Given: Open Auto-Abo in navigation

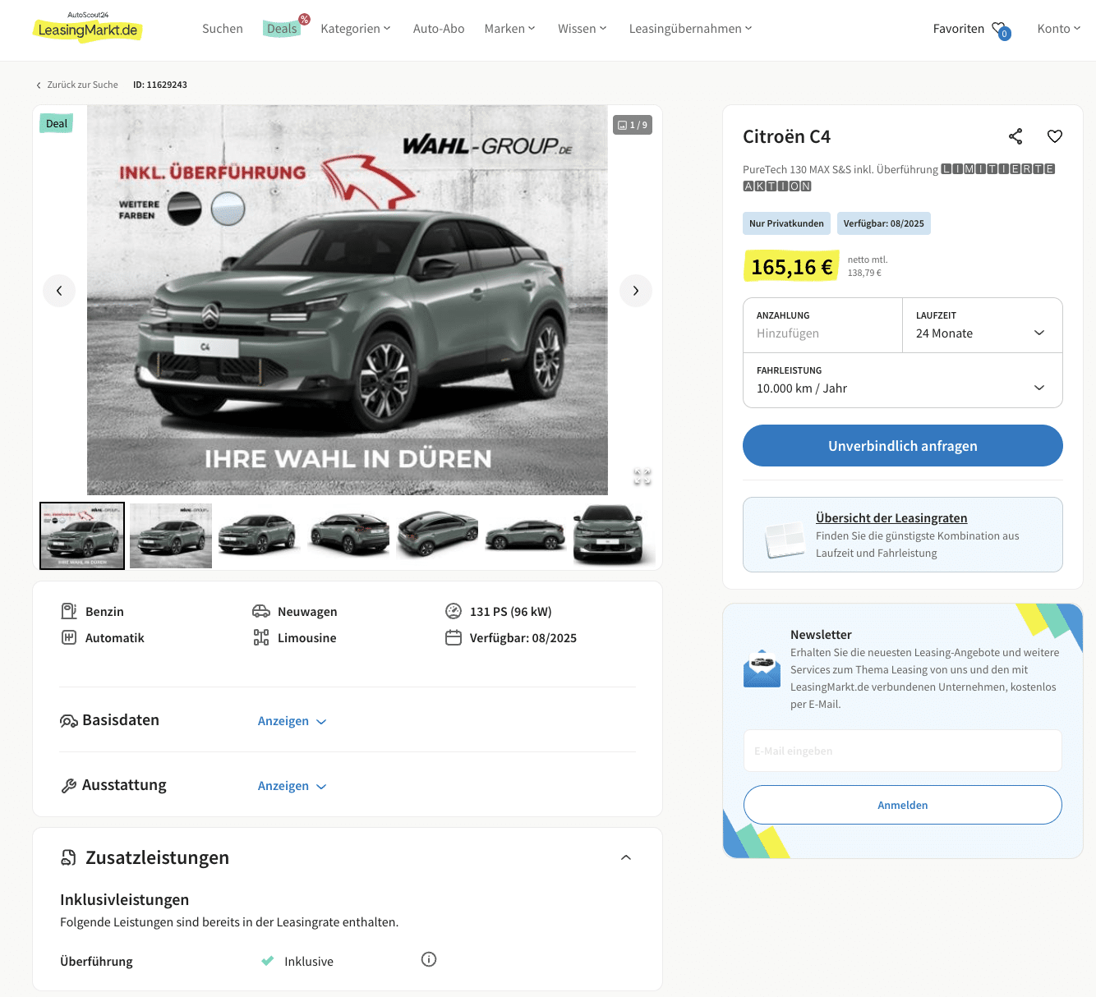Looking at the screenshot, I should point(439,29).
